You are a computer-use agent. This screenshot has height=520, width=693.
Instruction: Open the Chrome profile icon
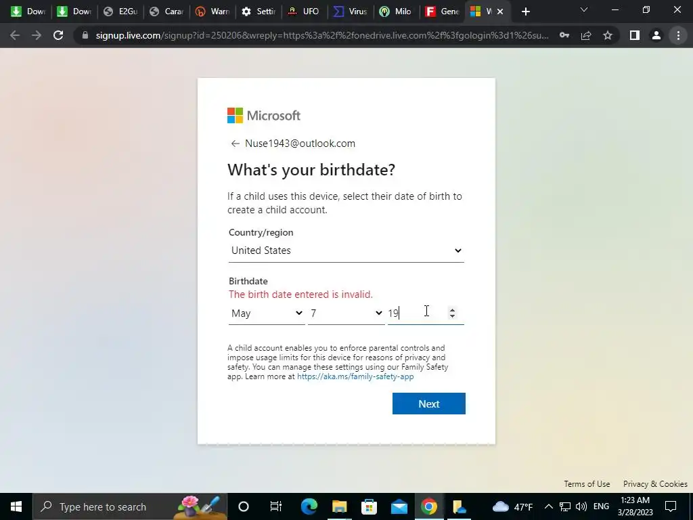point(656,35)
